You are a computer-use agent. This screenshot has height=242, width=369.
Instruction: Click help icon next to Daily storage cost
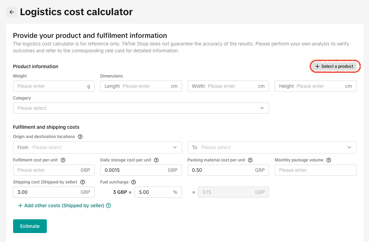(156, 160)
